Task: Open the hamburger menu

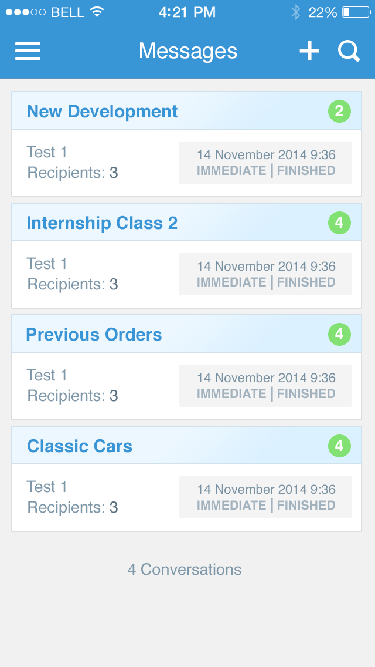Action: coord(28,52)
